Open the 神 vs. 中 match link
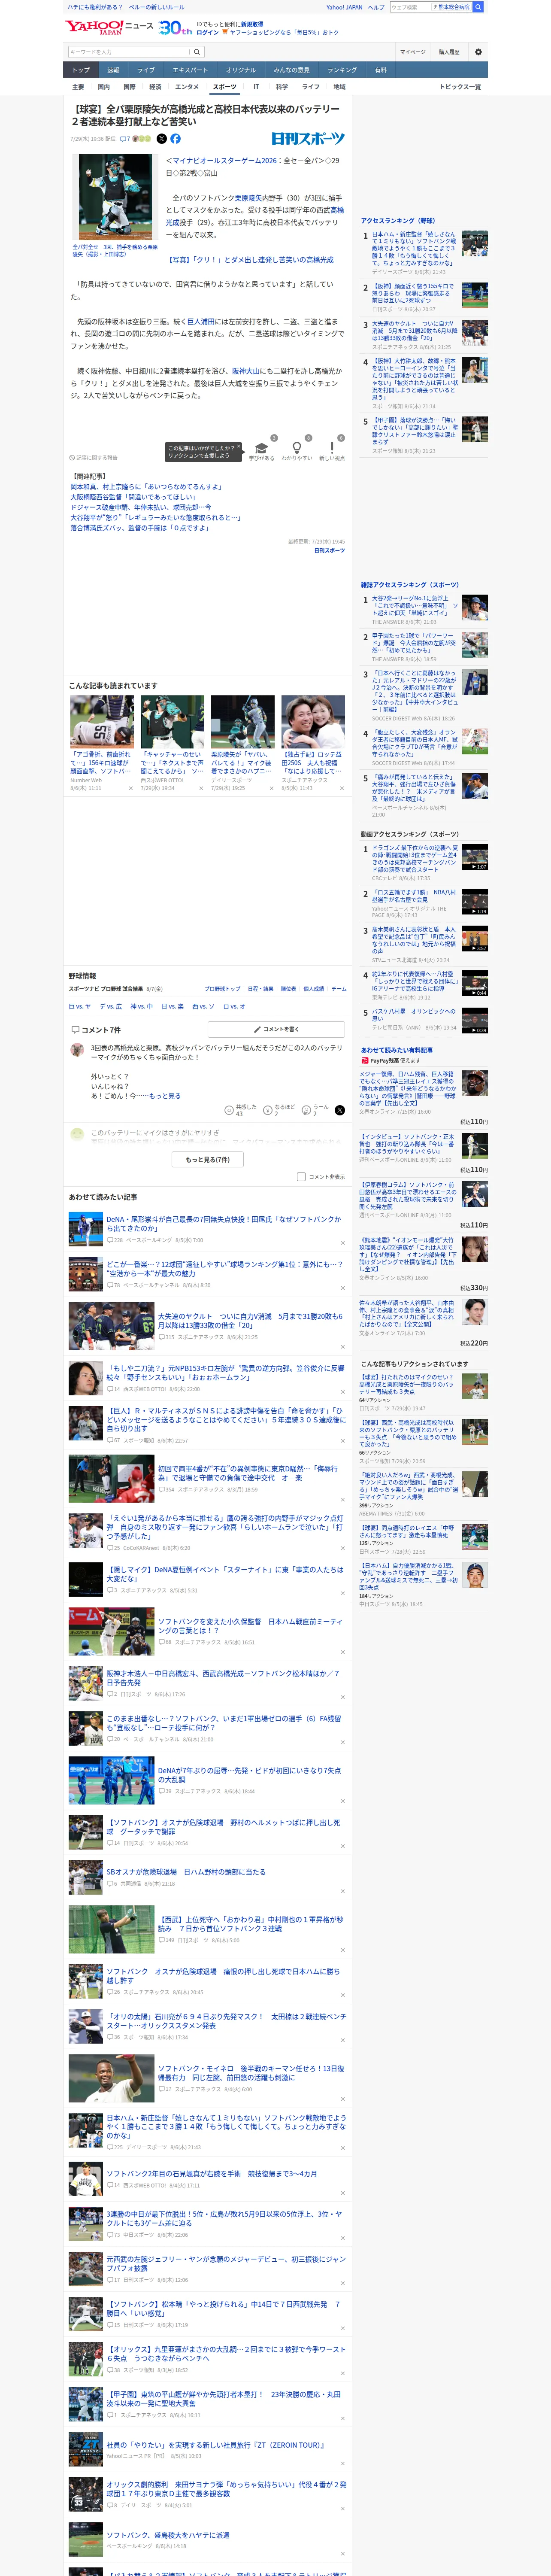Image resolution: width=551 pixels, height=2576 pixels. click(x=141, y=1007)
